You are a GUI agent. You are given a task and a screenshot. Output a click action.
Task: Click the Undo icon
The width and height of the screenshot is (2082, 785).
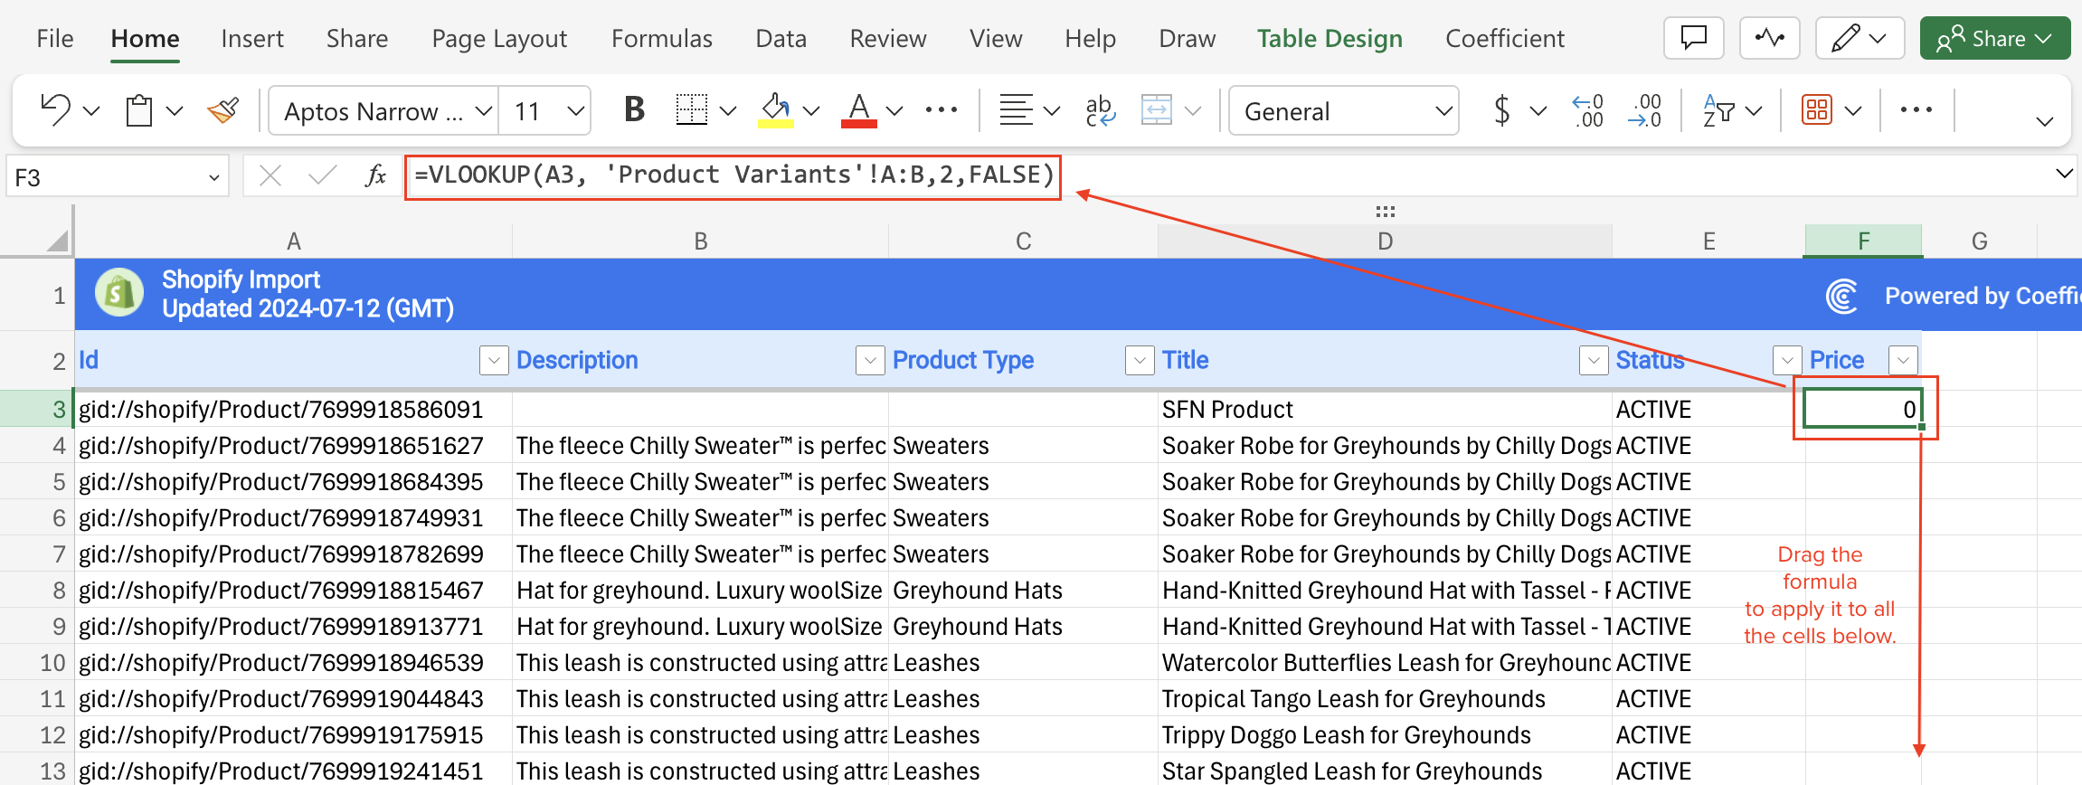(x=56, y=110)
